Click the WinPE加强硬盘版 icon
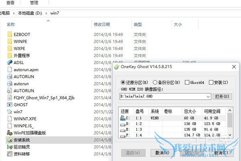 10,133
